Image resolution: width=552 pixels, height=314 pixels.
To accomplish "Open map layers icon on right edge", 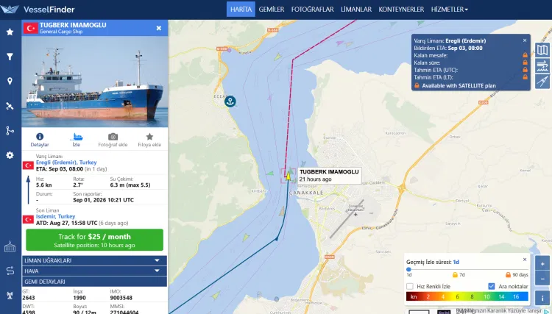I will coord(542,50).
